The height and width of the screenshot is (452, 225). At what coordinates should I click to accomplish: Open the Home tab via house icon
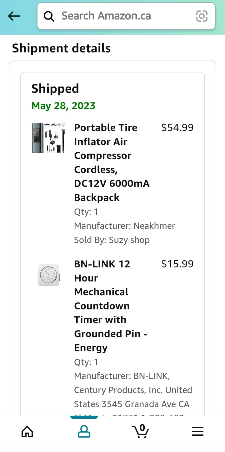(27, 431)
